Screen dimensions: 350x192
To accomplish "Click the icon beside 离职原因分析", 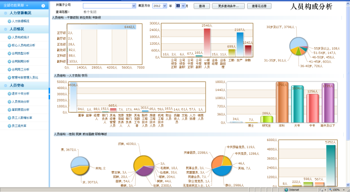I will (x=9, y=110).
